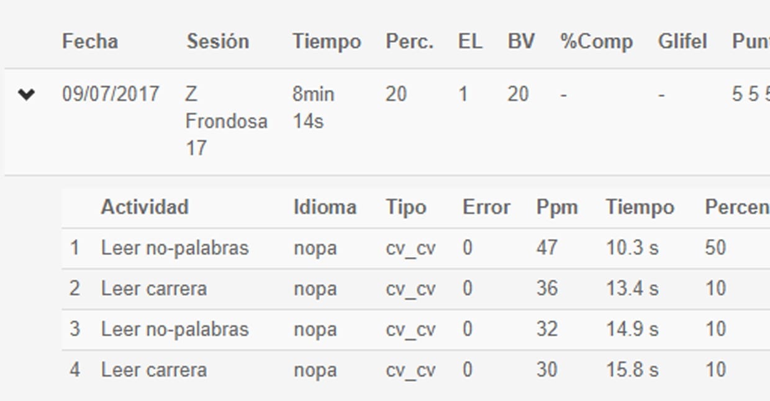Click the Sesión column header
The height and width of the screenshot is (401, 770).
pos(218,42)
